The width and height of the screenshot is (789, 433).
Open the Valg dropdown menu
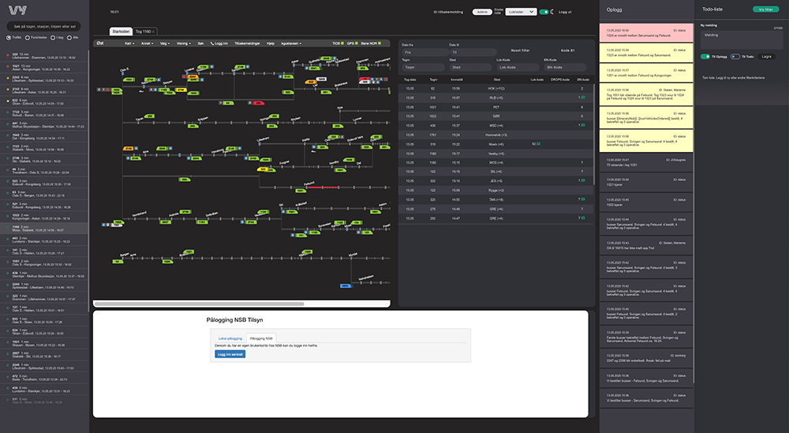(165, 44)
